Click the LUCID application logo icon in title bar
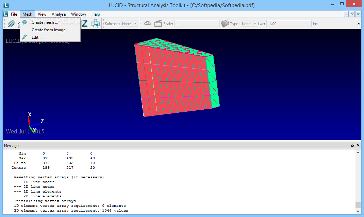This screenshot has width=364, height=217. 6,5
